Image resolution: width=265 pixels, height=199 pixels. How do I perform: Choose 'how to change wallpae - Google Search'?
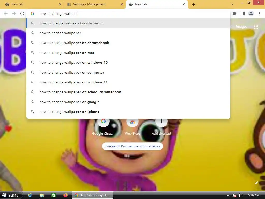[x=128, y=23]
